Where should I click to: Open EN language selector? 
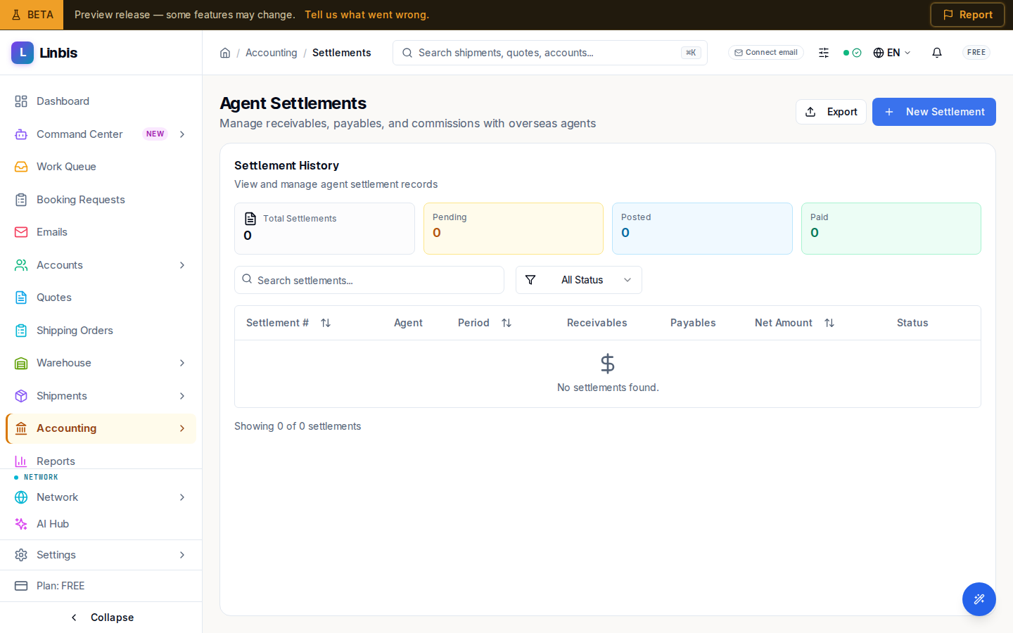click(x=892, y=53)
